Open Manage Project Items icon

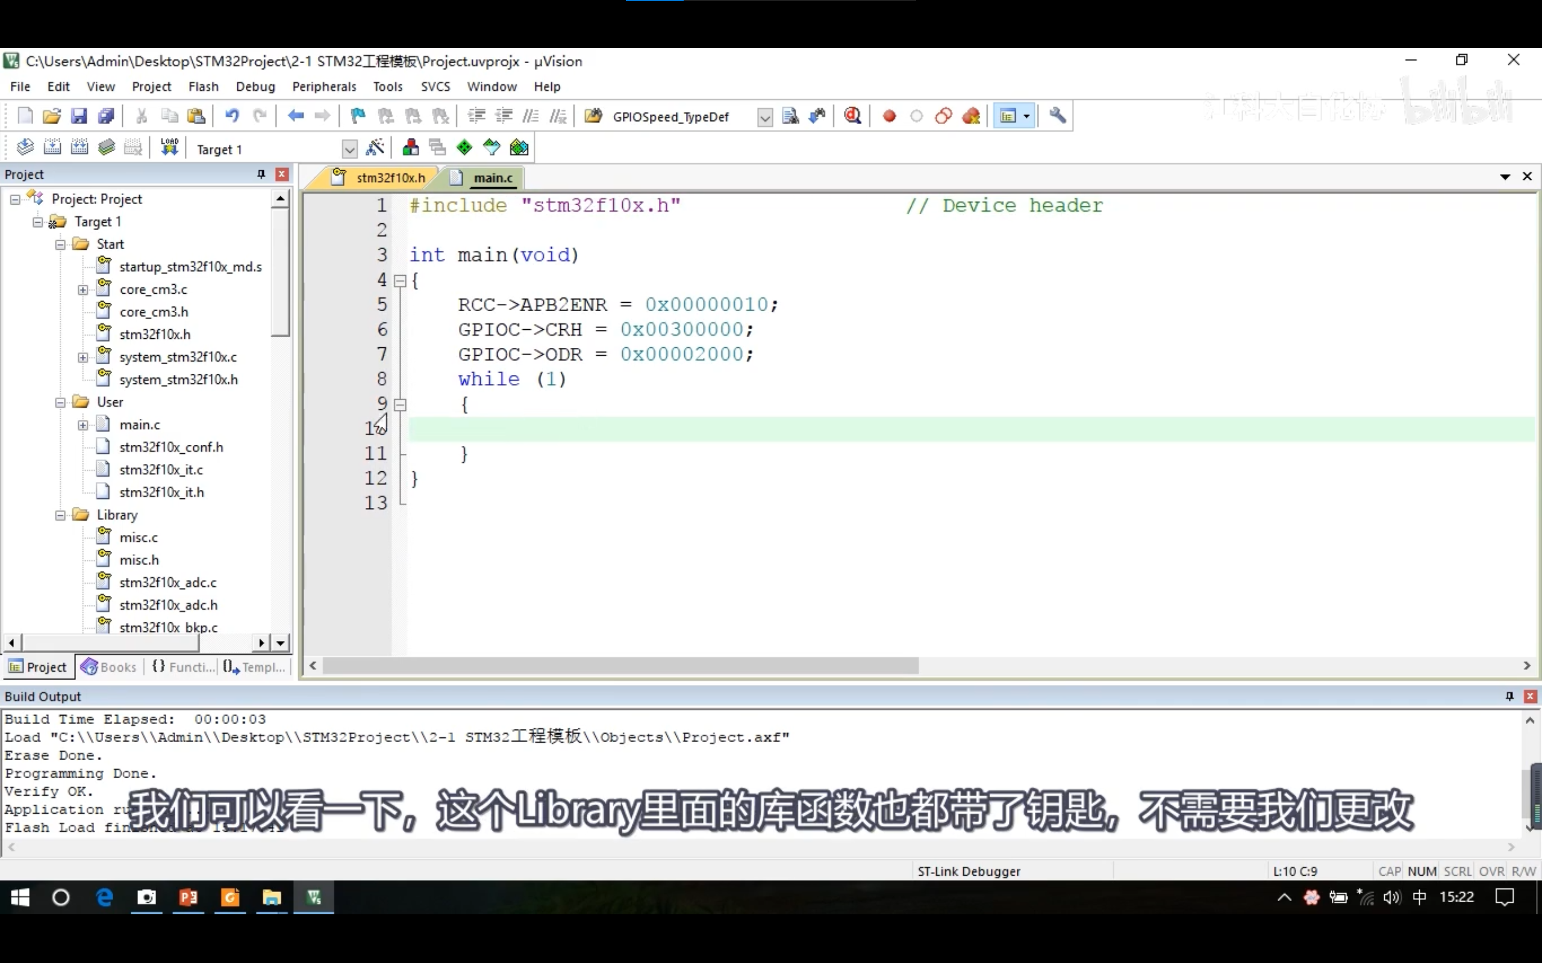410,148
